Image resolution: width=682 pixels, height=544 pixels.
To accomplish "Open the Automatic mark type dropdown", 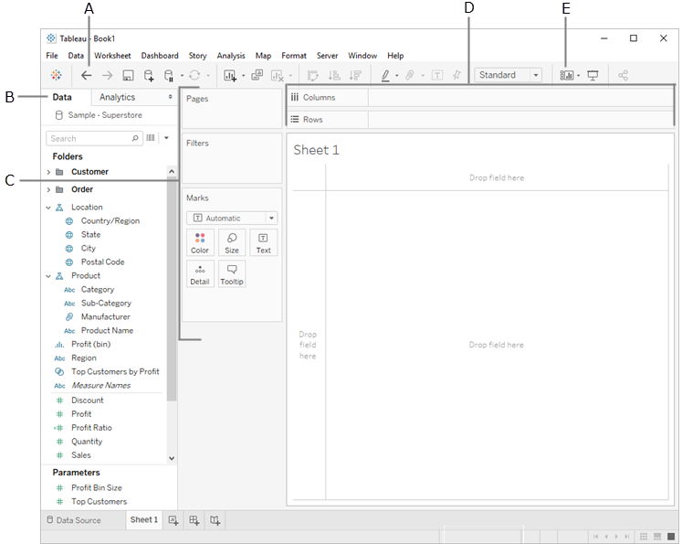I will pyautogui.click(x=232, y=219).
